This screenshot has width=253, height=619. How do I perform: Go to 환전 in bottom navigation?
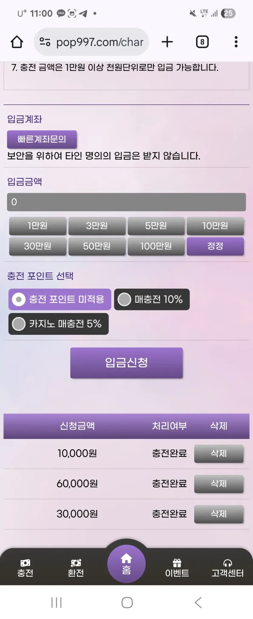coord(76,568)
